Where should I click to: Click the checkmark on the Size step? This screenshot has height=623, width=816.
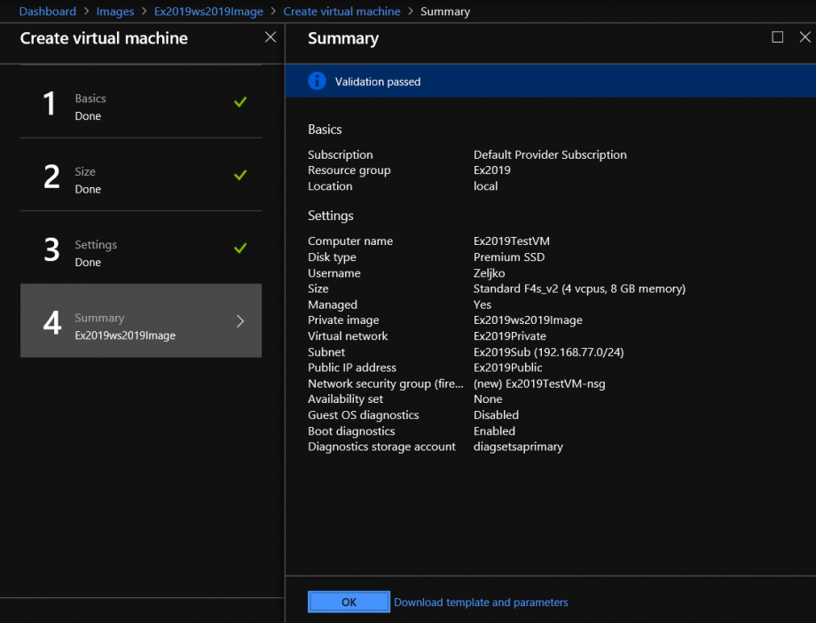(x=239, y=175)
